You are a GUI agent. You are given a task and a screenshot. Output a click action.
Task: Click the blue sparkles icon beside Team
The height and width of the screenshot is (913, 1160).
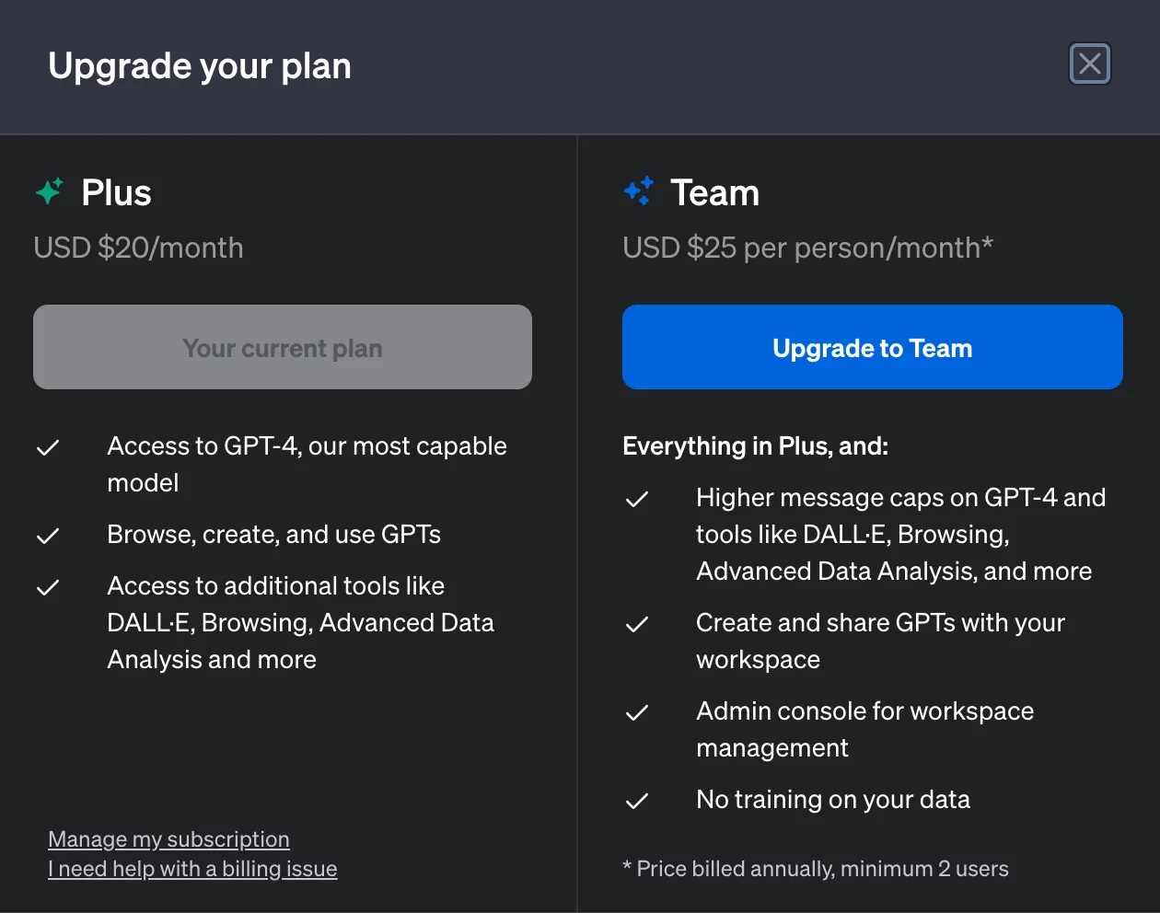click(x=637, y=191)
